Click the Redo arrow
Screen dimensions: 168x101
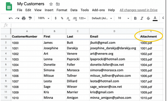[17, 18]
